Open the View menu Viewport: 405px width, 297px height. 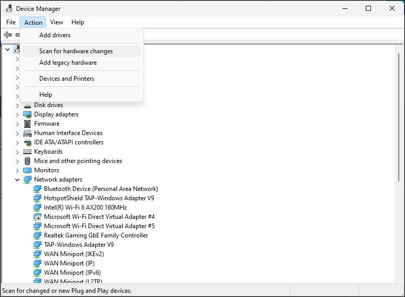(56, 22)
